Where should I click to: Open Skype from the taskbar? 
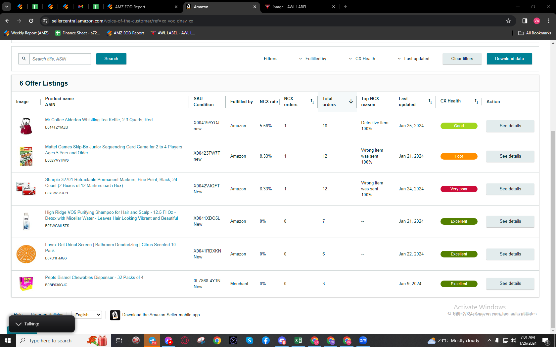tap(250, 340)
